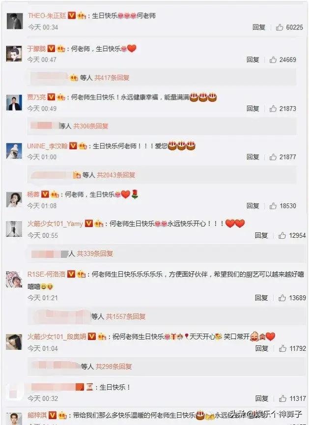Open 熊梓淇's username link
309x425 pixels.
[37, 415]
